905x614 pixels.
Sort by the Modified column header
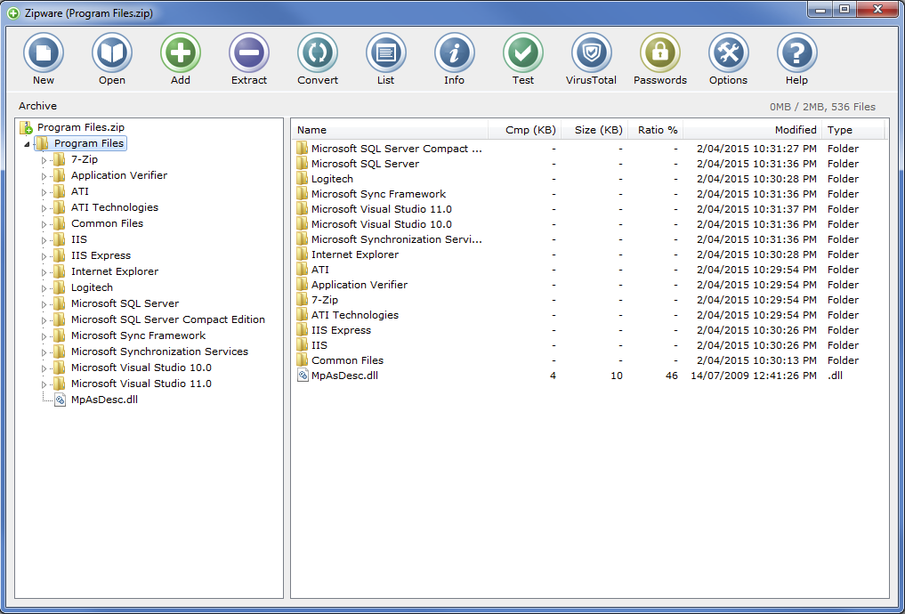753,130
